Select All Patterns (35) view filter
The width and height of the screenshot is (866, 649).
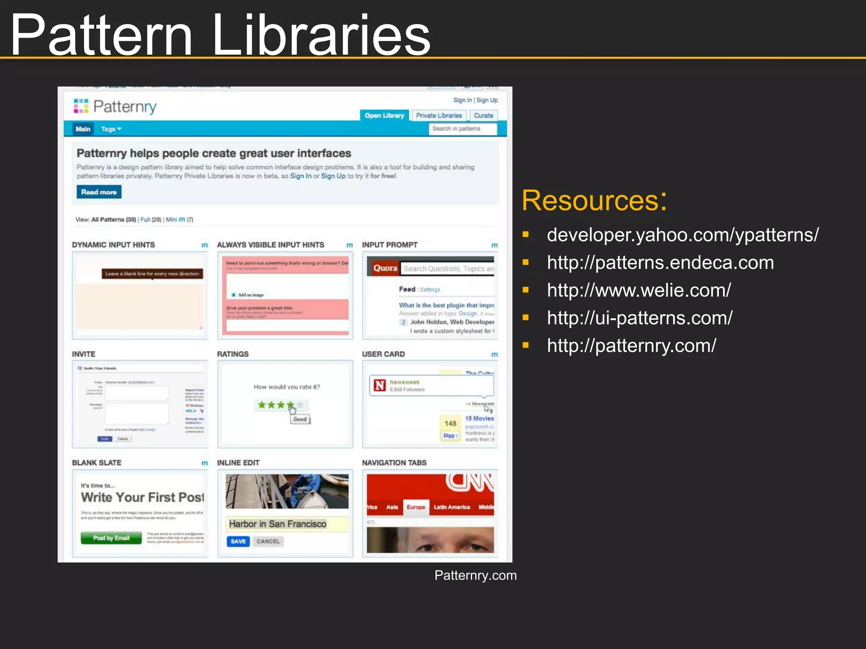[x=113, y=219]
